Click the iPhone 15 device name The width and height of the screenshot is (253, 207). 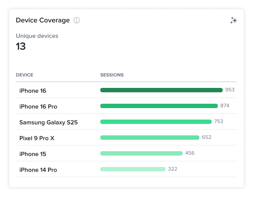pyautogui.click(x=33, y=154)
